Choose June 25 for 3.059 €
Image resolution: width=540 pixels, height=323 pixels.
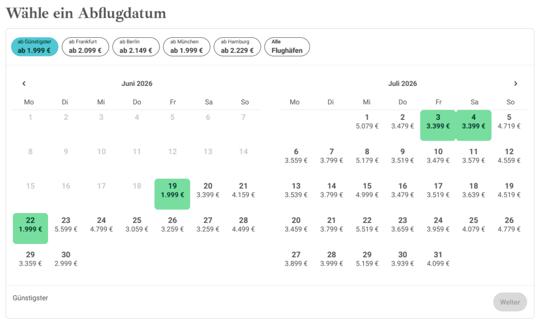137,224
